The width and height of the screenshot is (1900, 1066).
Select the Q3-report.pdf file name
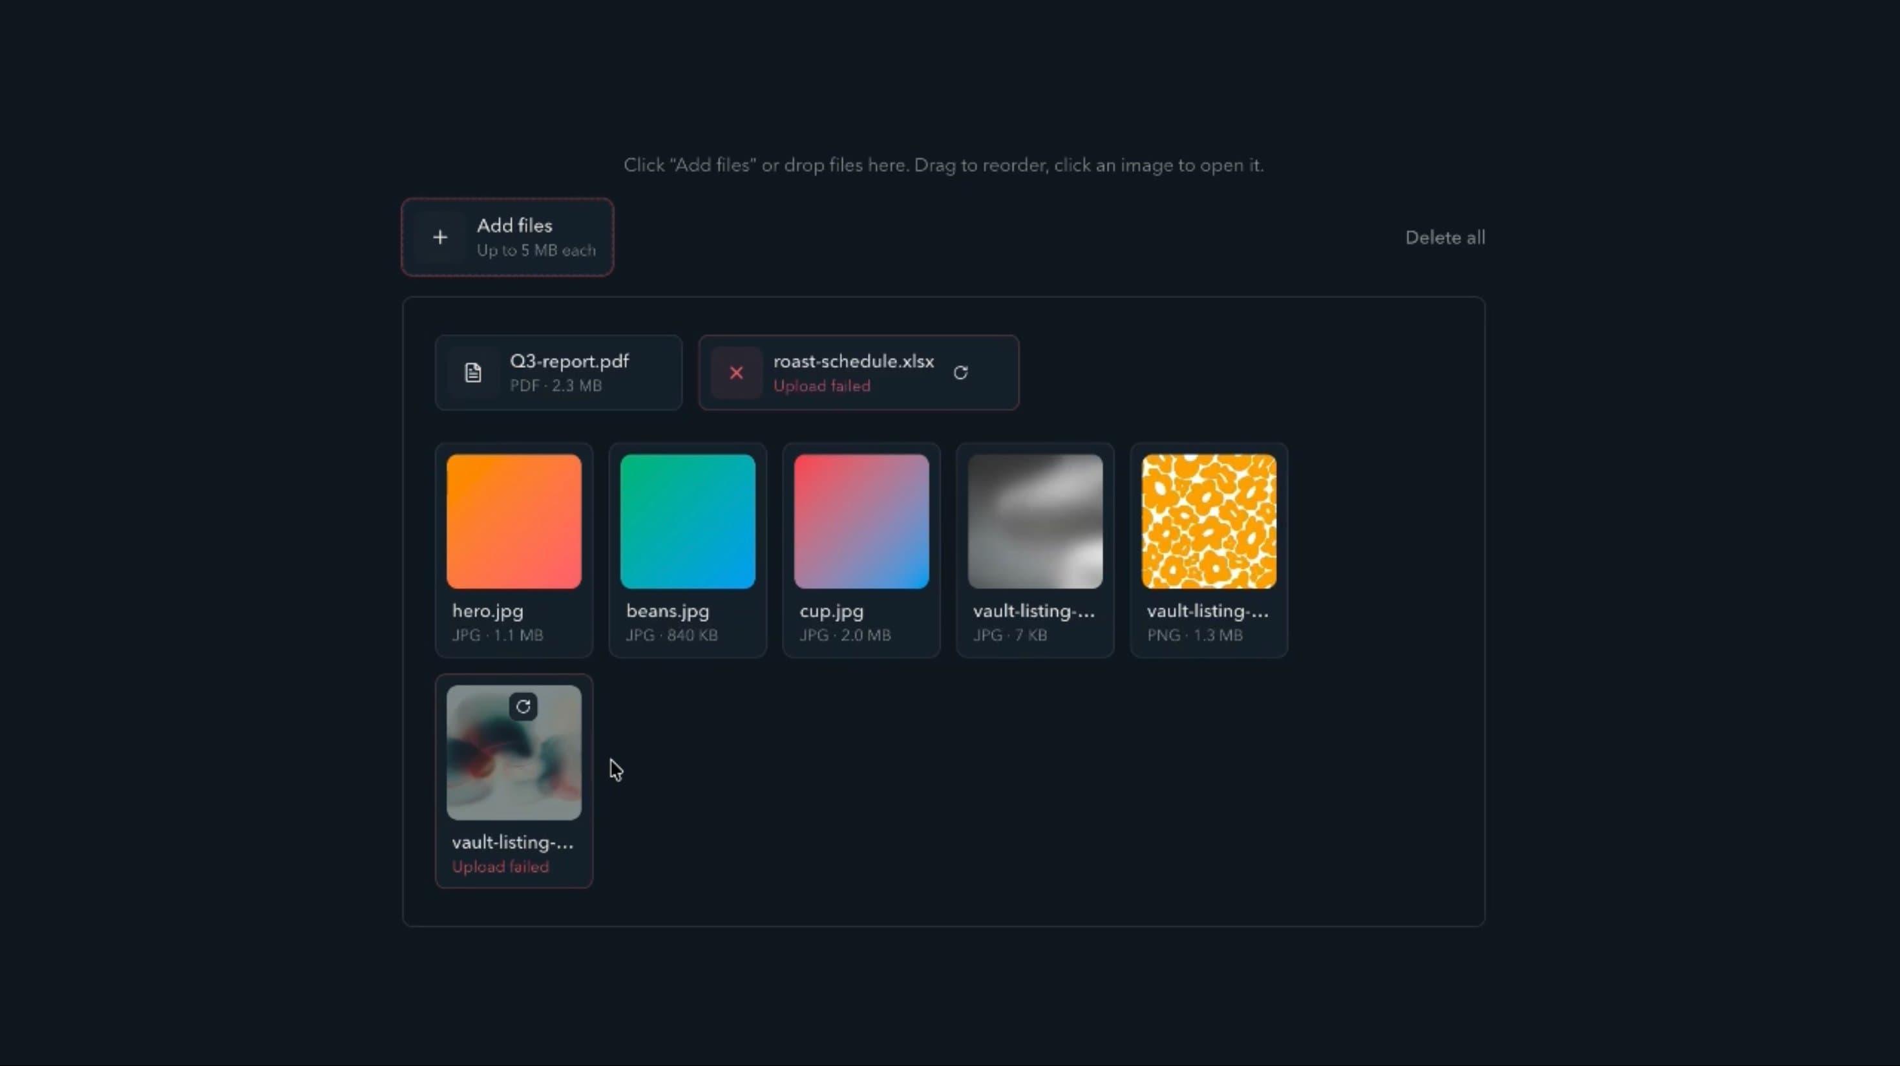pyautogui.click(x=569, y=361)
